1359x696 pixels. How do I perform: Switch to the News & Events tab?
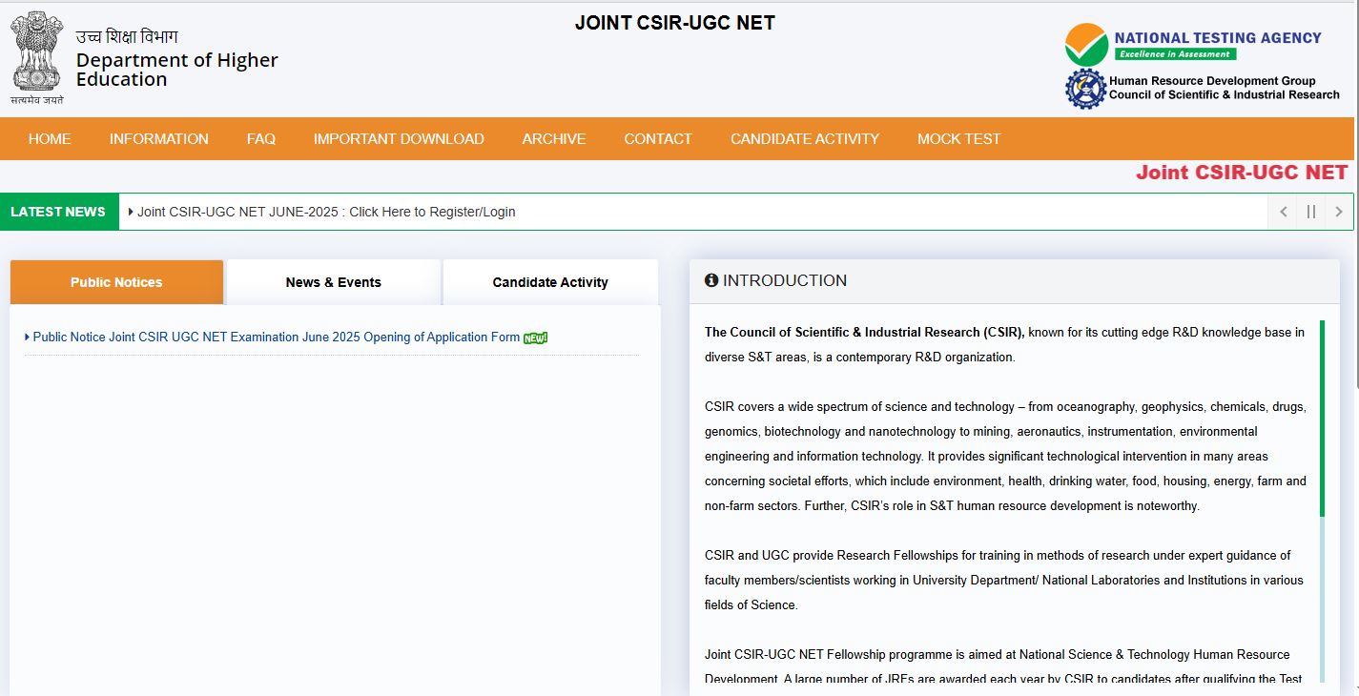pos(332,281)
